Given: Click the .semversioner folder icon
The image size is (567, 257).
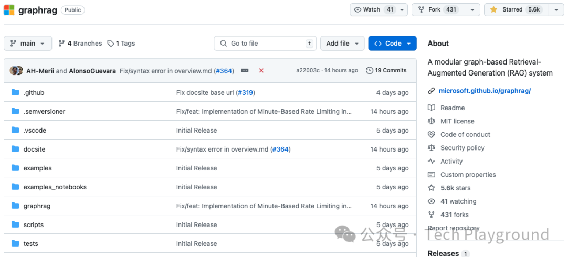Looking at the screenshot, I should click(15, 111).
